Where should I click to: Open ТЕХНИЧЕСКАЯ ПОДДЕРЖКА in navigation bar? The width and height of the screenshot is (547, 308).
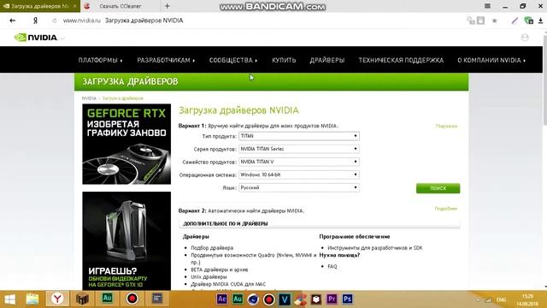click(401, 60)
